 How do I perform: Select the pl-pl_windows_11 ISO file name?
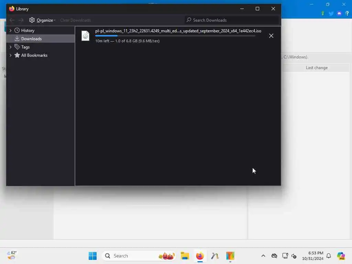point(178,31)
